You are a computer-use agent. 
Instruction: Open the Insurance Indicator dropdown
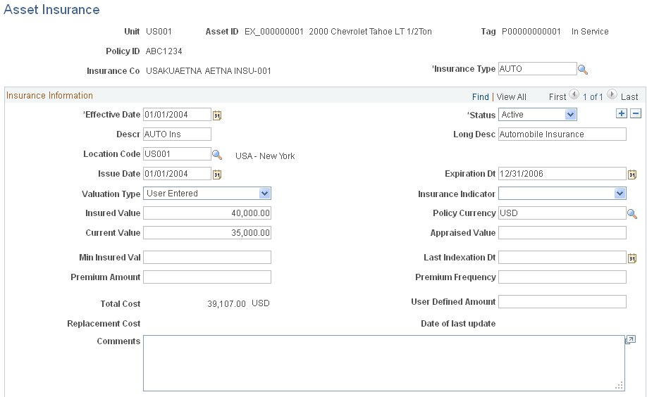pos(562,194)
